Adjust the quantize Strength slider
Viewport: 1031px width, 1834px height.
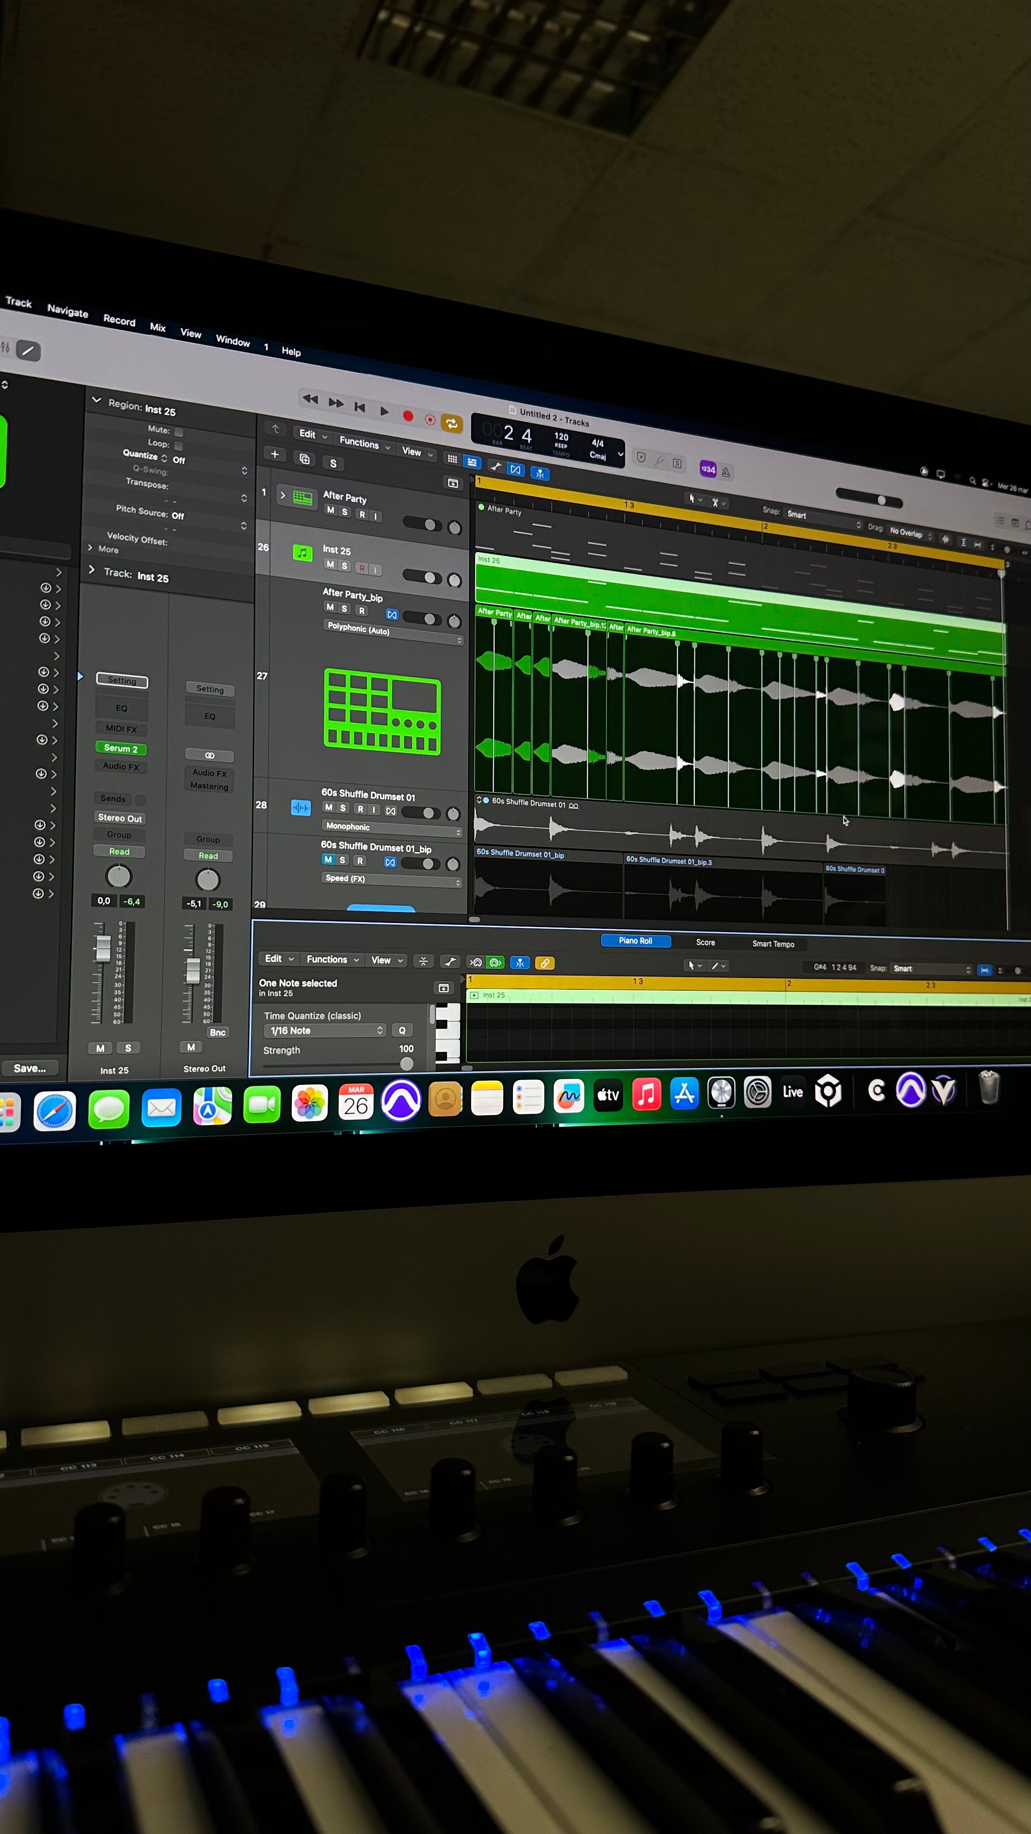[406, 1063]
